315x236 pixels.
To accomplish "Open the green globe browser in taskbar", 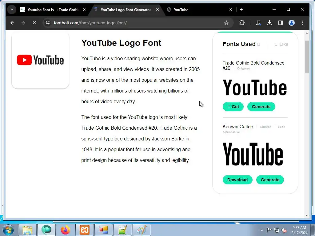I will coord(46,230).
